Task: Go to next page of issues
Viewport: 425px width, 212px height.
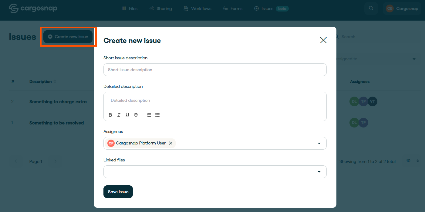Action: [x=55, y=161]
